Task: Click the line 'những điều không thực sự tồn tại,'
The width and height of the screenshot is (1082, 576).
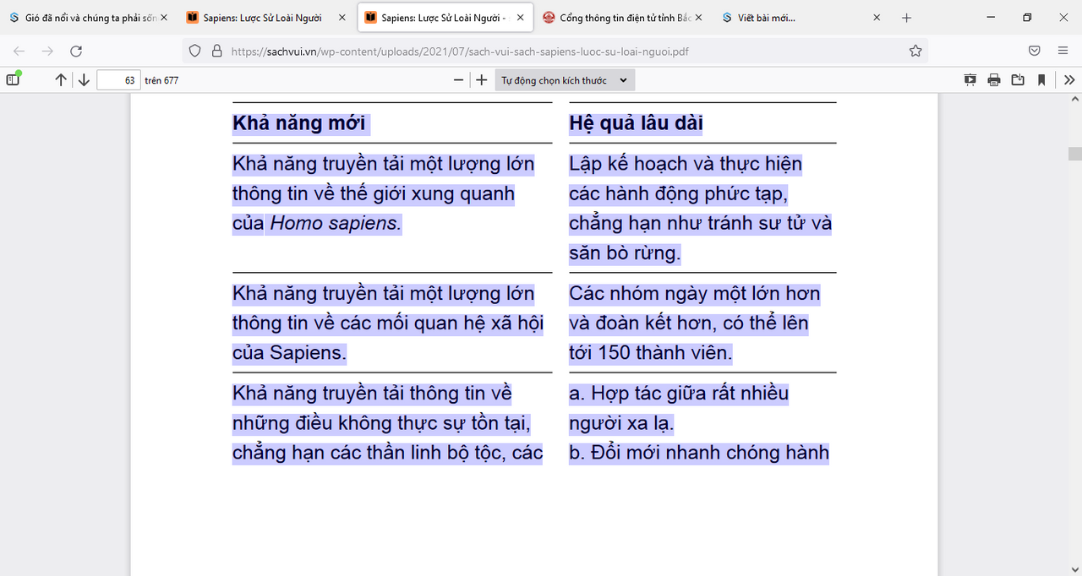Action: point(382,423)
